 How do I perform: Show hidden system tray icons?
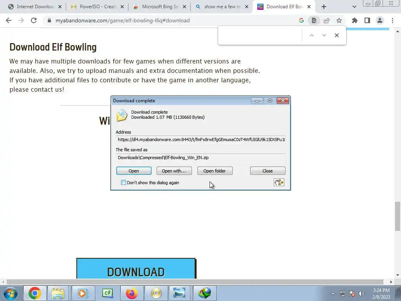(x=333, y=294)
